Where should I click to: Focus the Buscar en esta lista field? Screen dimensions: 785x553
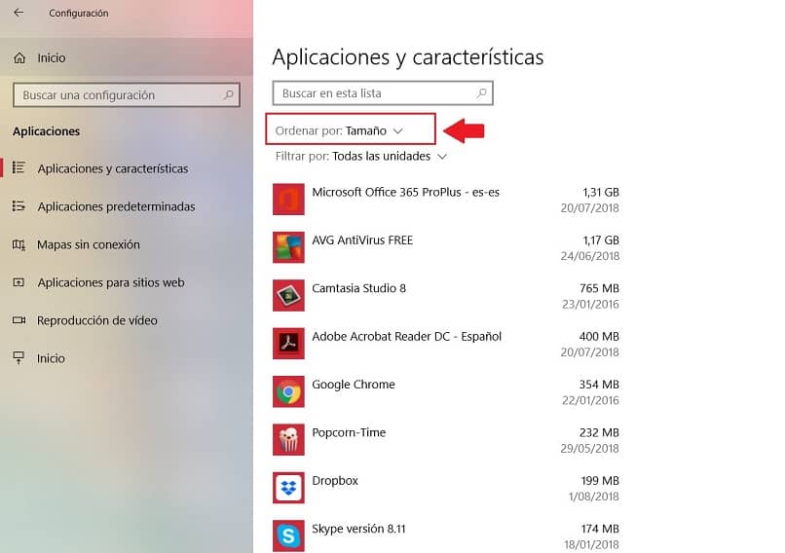pos(383,93)
